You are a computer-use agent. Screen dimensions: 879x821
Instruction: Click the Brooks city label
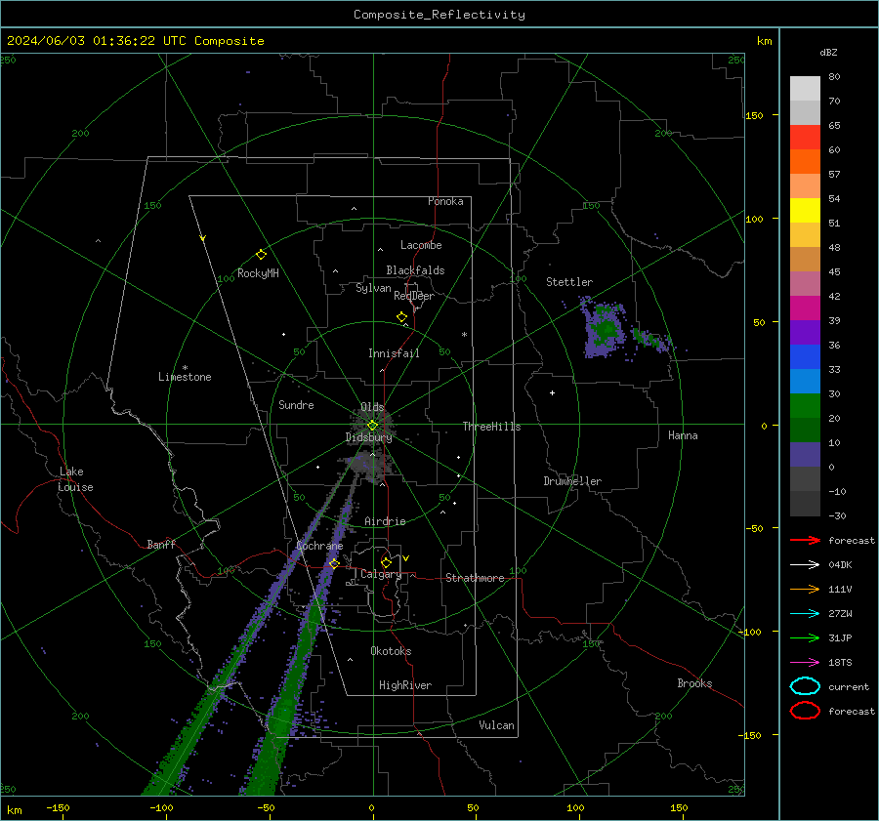coord(694,683)
